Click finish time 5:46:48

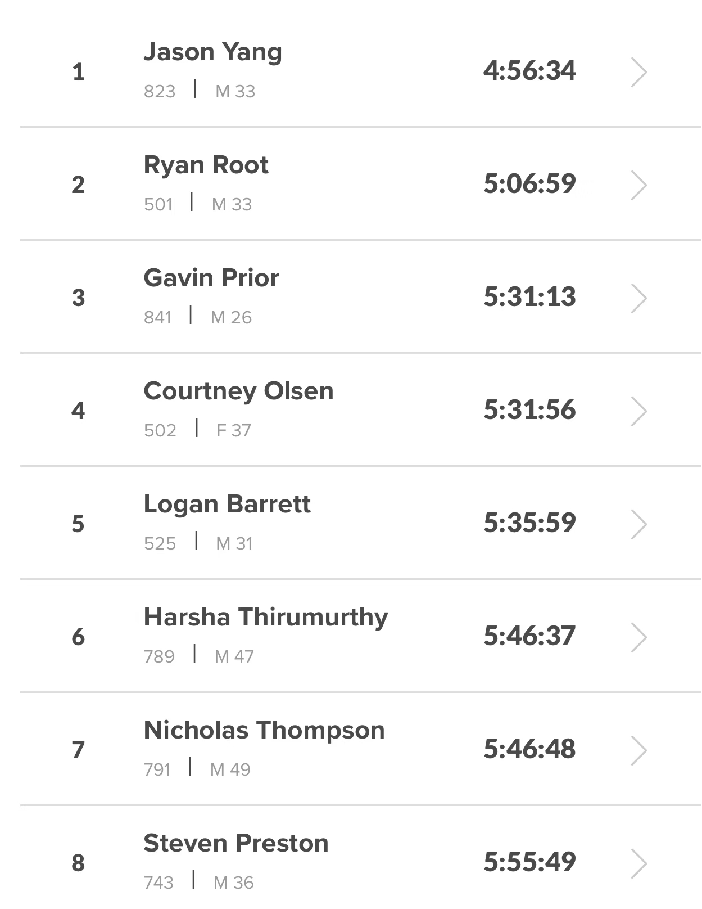529,749
